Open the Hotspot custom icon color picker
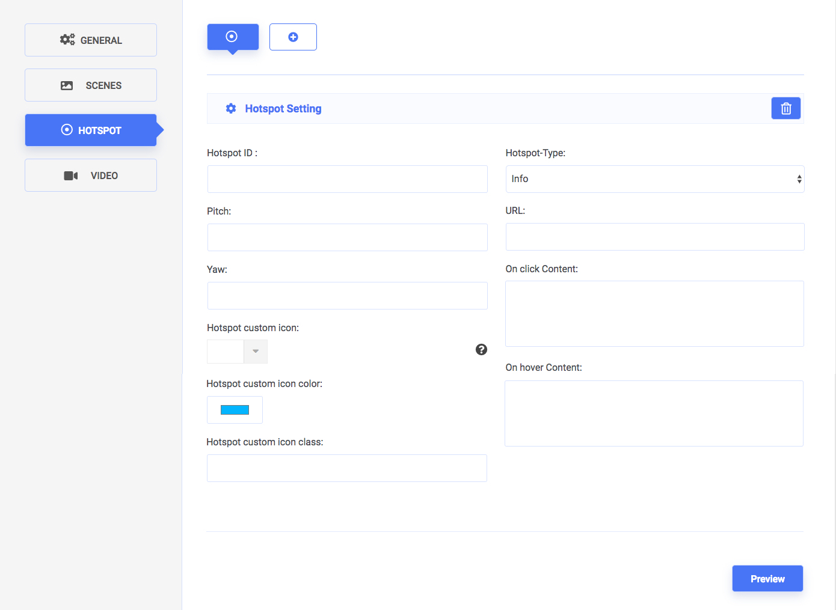 click(x=235, y=409)
